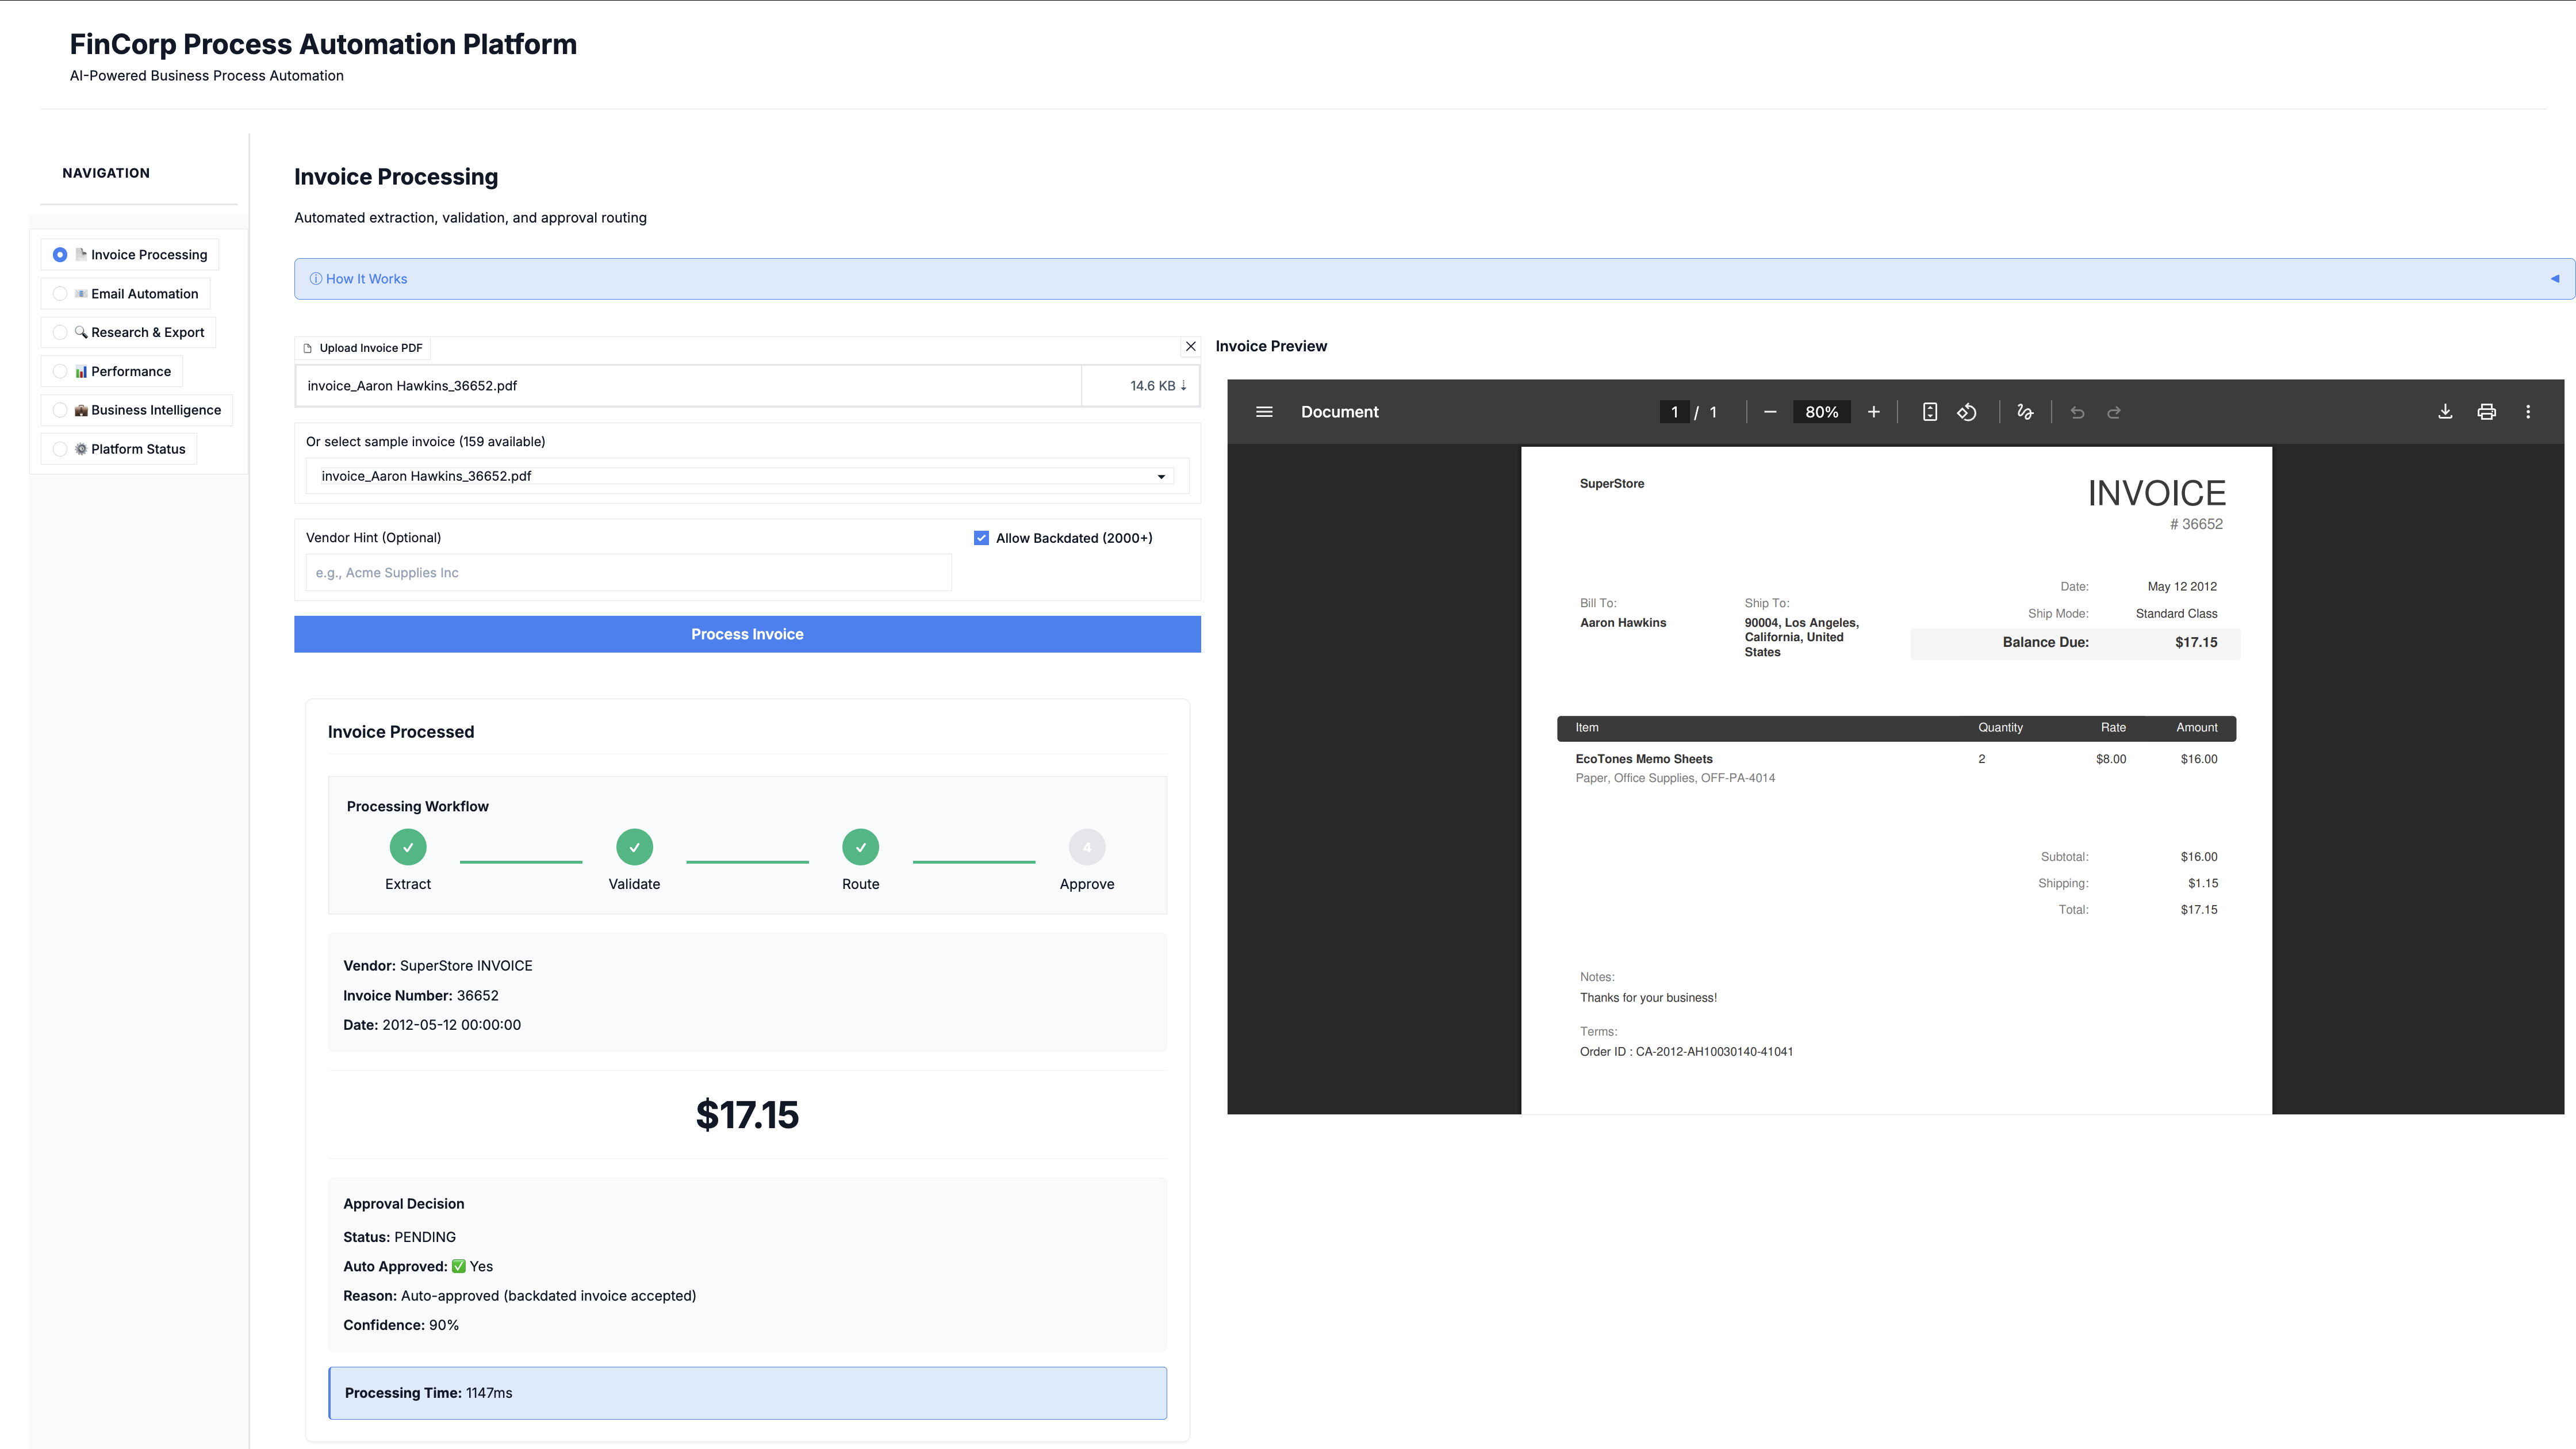The image size is (2576, 1449).
Task: Open the PDF viewer more options menu
Action: (2528, 412)
